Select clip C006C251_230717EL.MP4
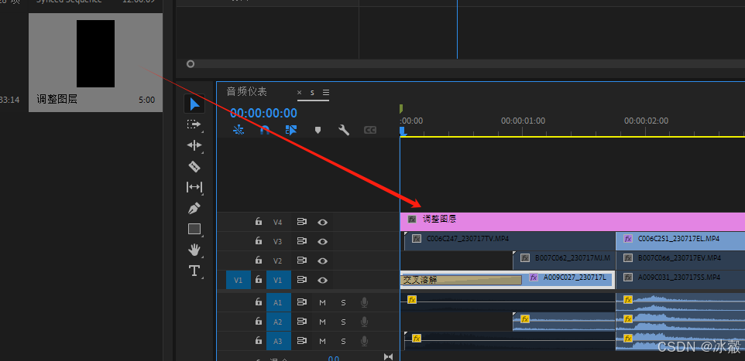Image resolution: width=745 pixels, height=361 pixels. (681, 241)
